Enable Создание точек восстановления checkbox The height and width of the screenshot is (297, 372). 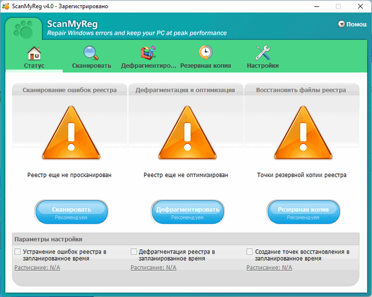249,252
